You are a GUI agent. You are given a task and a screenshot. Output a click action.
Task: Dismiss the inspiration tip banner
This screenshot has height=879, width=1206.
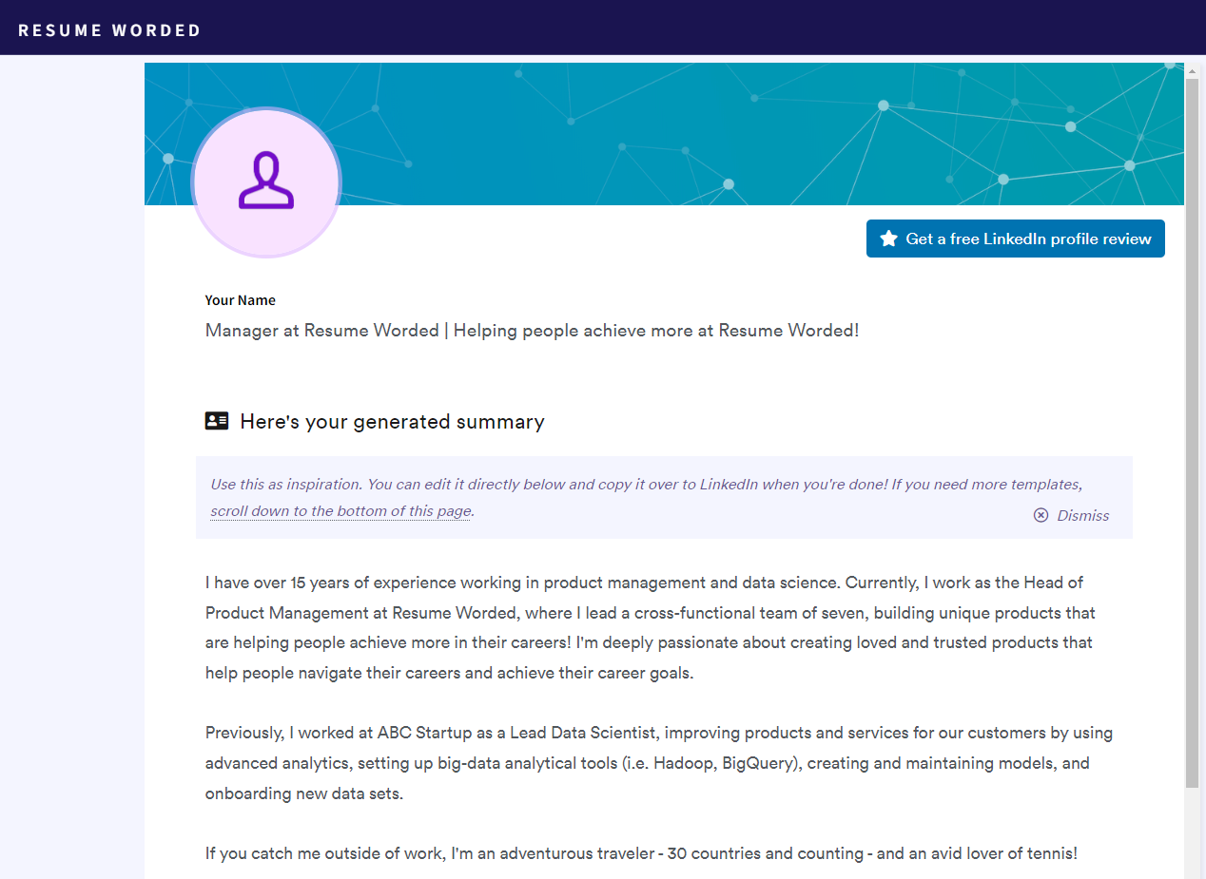click(x=1071, y=515)
